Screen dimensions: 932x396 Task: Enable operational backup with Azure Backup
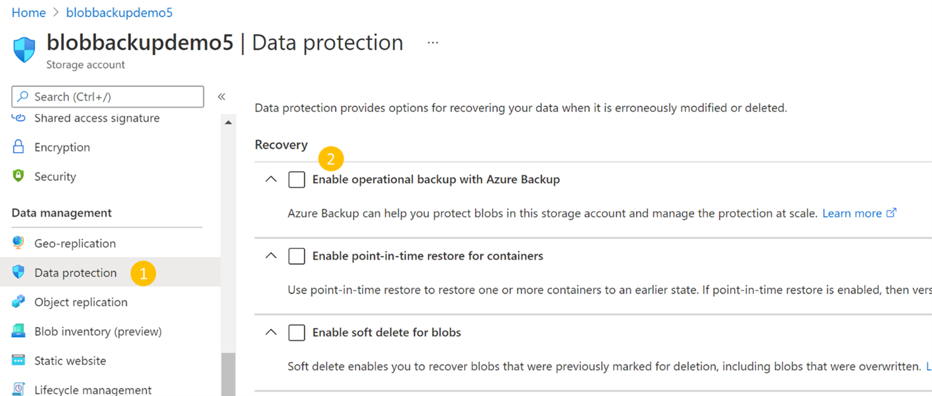click(296, 180)
